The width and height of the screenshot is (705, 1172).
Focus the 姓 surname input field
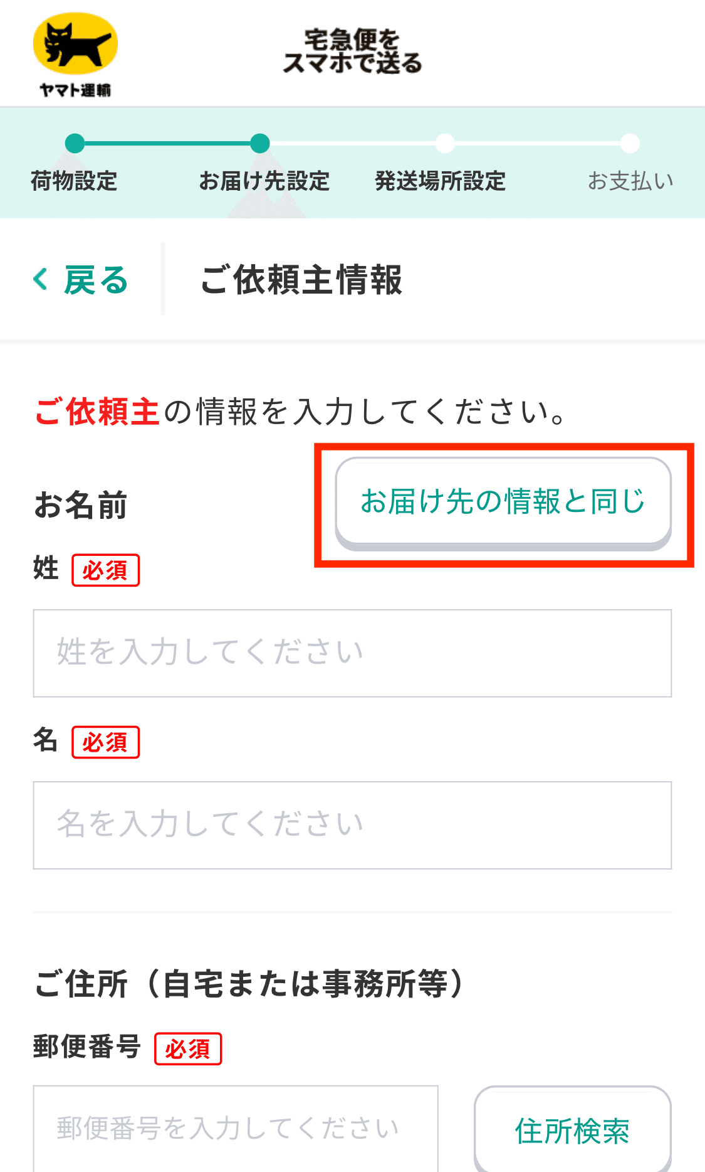point(352,653)
